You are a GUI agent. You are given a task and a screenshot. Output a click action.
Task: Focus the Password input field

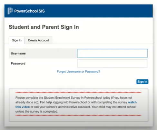click(x=113, y=64)
